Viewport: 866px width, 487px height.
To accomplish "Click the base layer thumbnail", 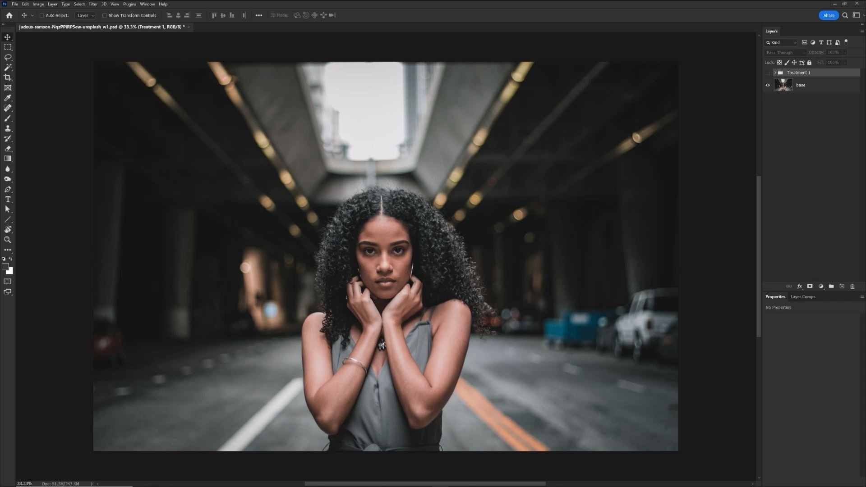I will coord(783,85).
